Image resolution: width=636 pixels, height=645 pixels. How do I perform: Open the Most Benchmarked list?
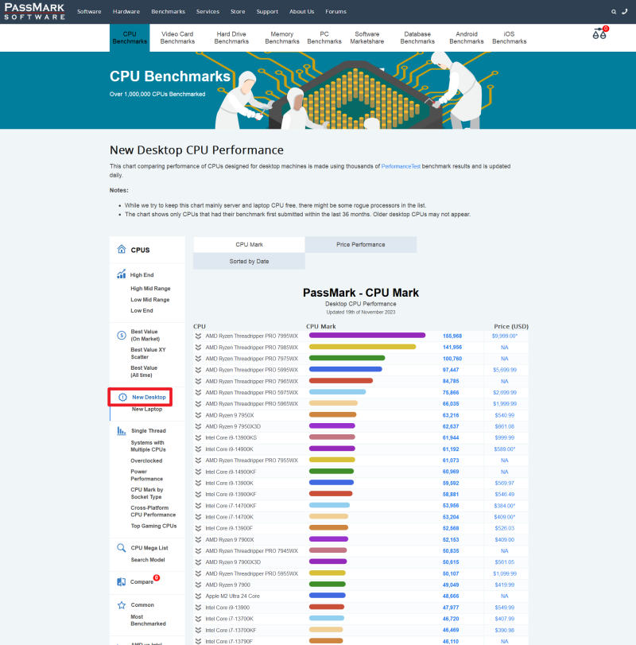pos(148,620)
